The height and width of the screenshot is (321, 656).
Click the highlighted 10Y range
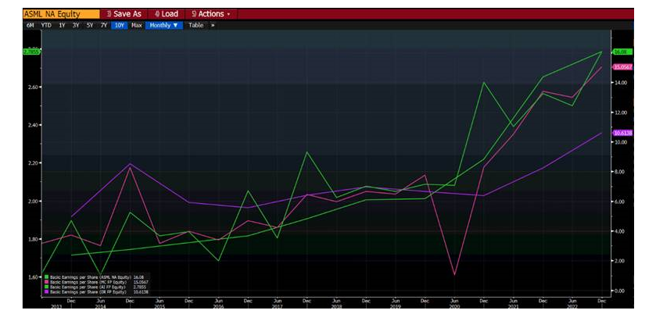pyautogui.click(x=119, y=25)
